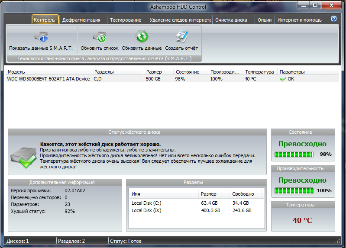
Task: Click the hard drive status icon with checkmark
Action: 24,158
